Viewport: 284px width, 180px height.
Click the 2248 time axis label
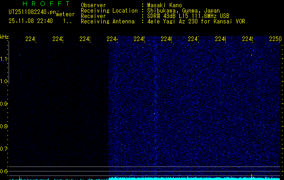[x=221, y=39]
